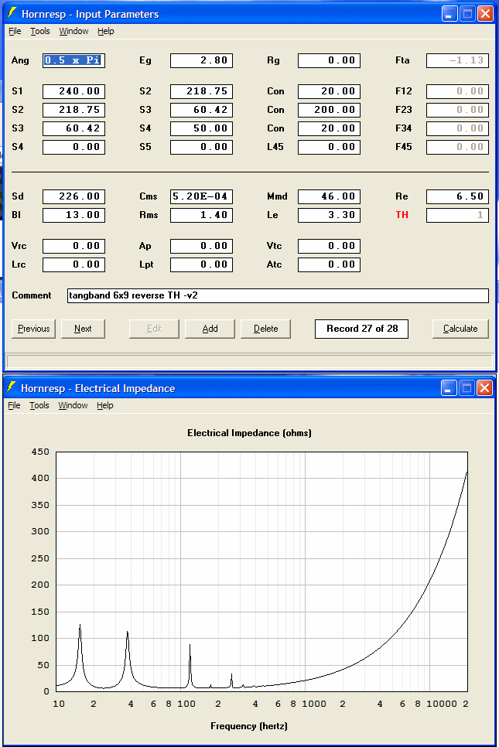Click the Le field showing 3.30
The image size is (499, 747).
coord(330,215)
